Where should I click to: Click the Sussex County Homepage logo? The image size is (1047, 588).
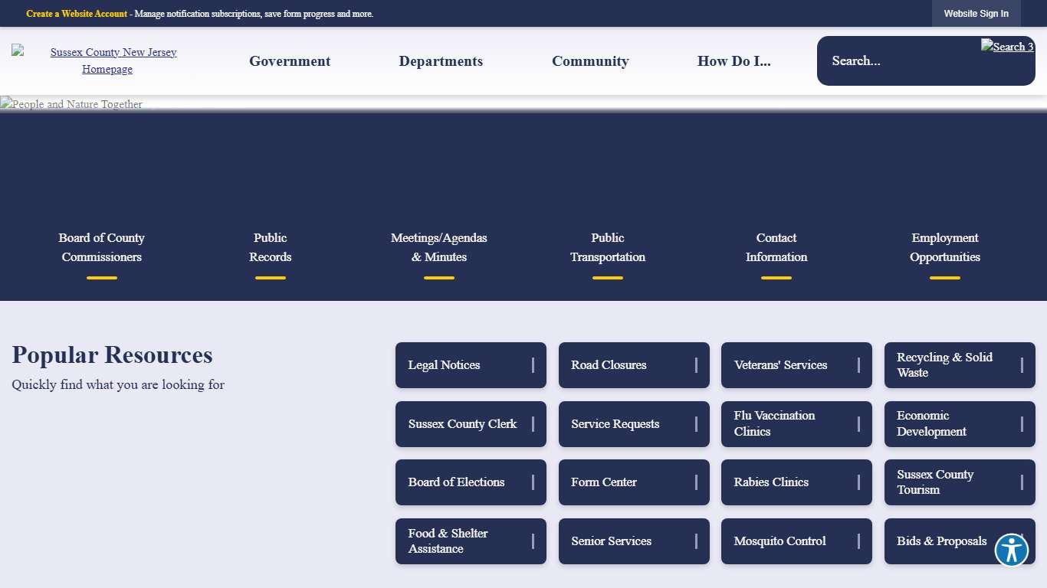(107, 60)
